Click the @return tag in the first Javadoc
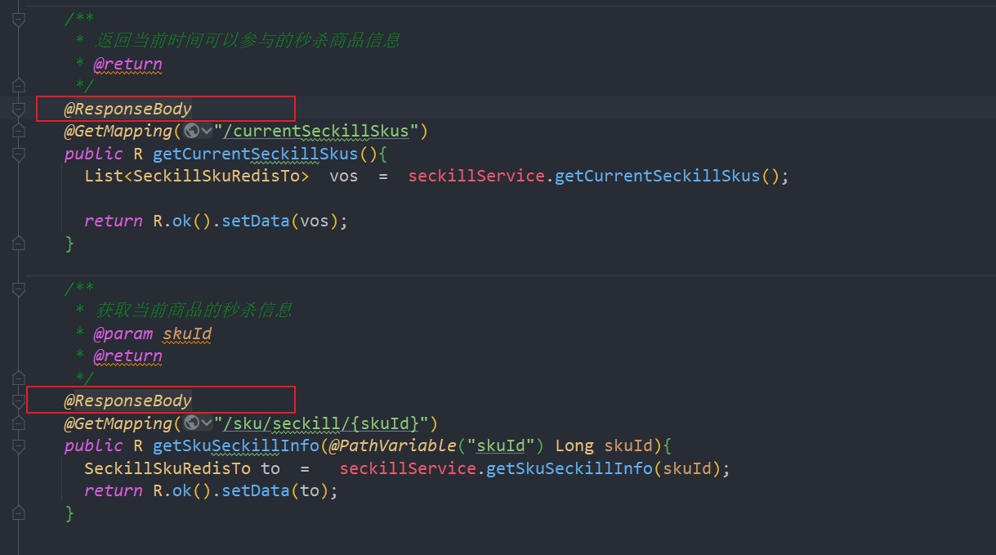 pos(127,64)
